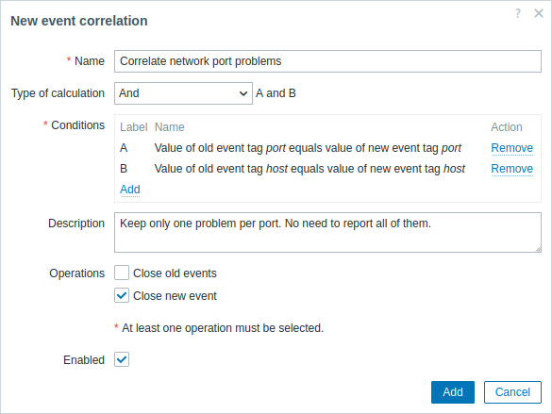The image size is (552, 414).
Task: Add a new condition via Add link
Action: point(130,190)
